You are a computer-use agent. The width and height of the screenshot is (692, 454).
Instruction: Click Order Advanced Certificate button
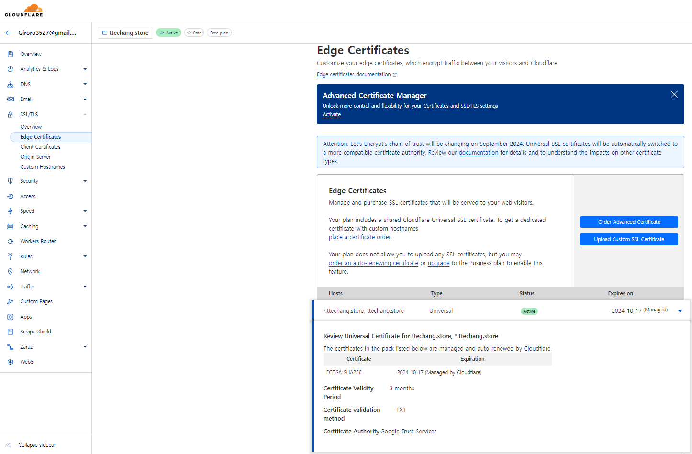coord(629,222)
